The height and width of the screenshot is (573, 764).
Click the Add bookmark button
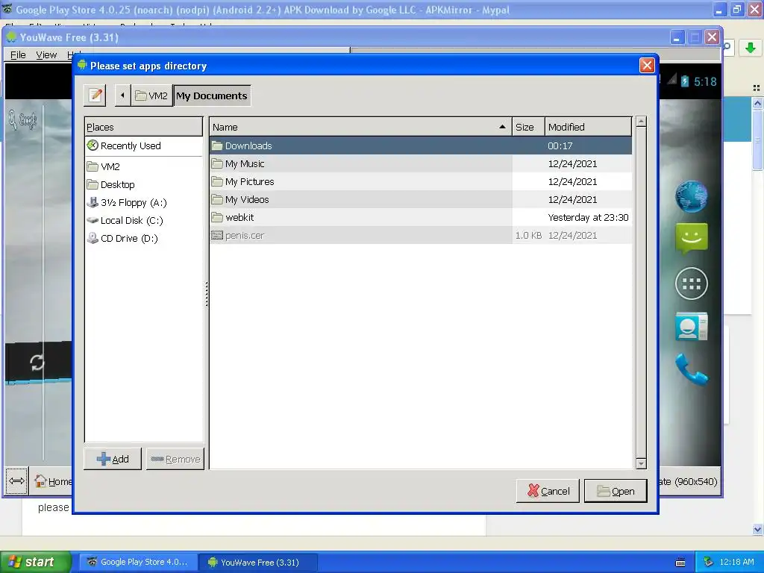pyautogui.click(x=113, y=459)
